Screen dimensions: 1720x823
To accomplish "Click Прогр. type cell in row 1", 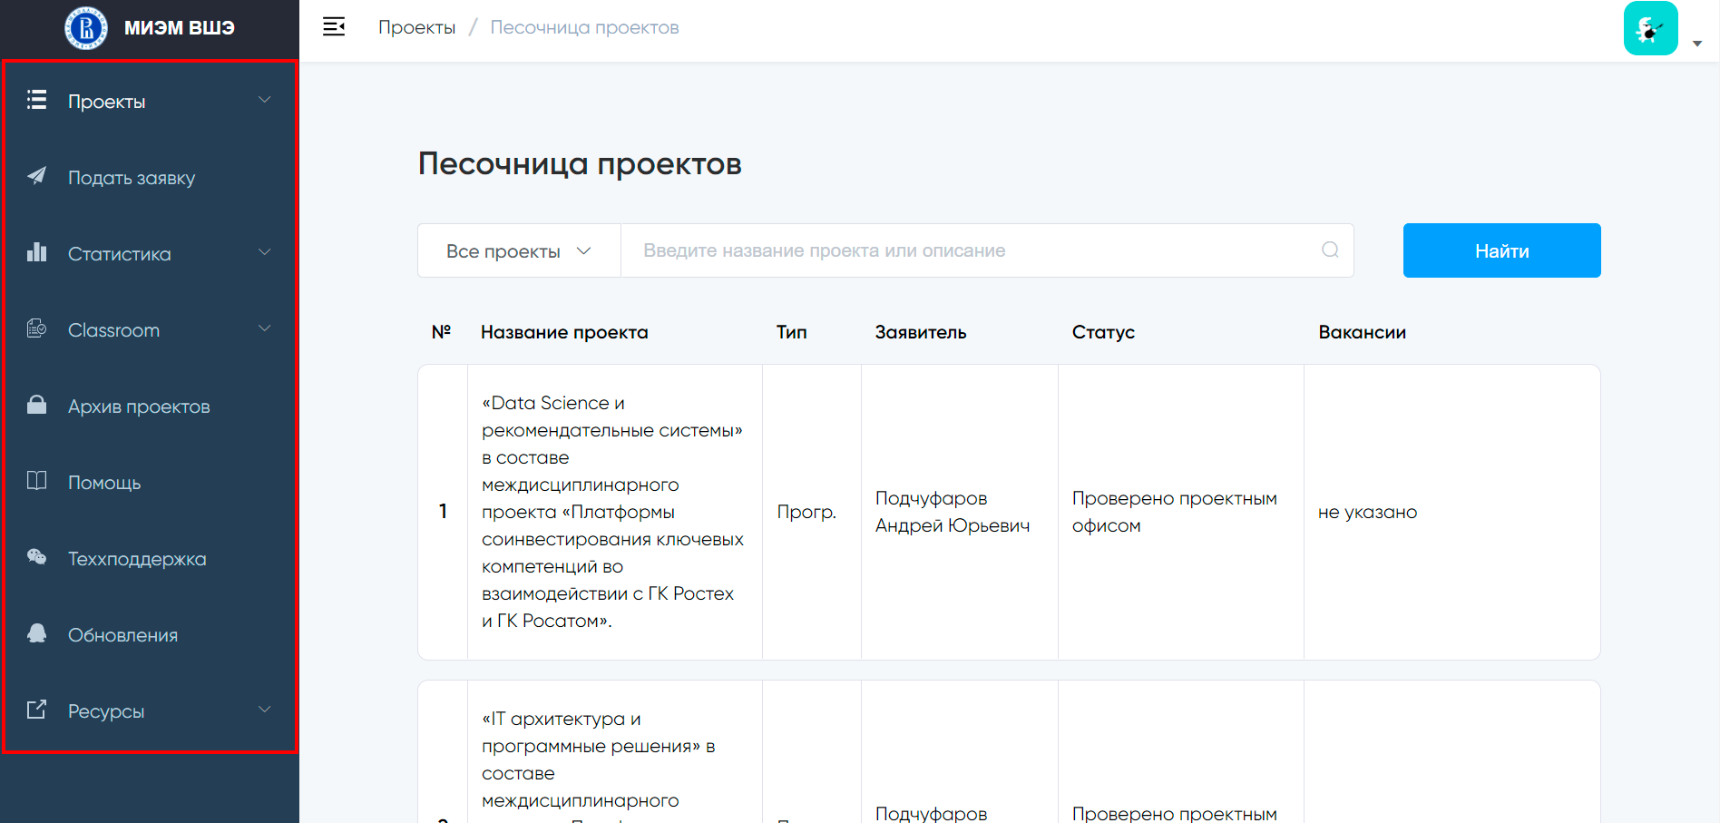I will (806, 512).
